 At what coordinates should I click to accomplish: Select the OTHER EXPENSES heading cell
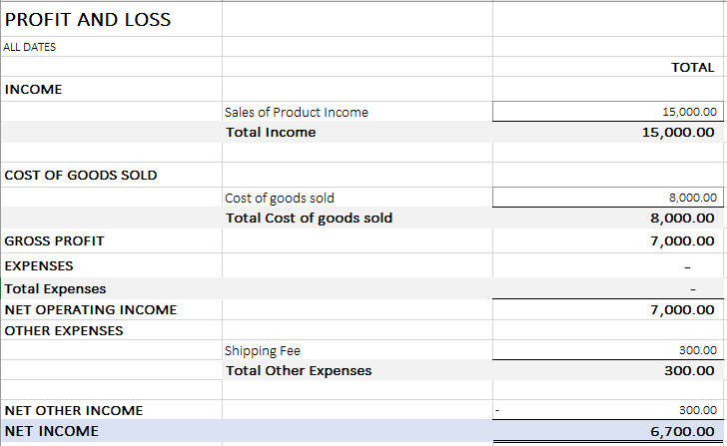(64, 330)
